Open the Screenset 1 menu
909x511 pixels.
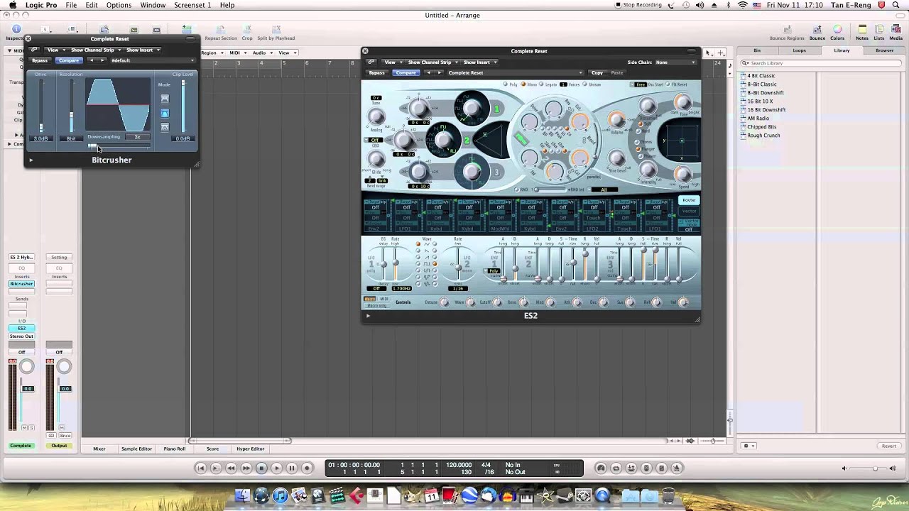192,5
